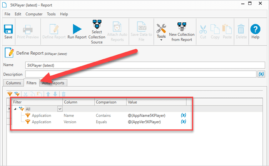Click Save Data to File CSV icon
The image size is (269, 166).
[x=141, y=27]
